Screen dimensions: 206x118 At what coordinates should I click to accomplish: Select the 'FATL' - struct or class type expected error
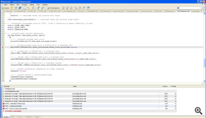(x=90, y=109)
